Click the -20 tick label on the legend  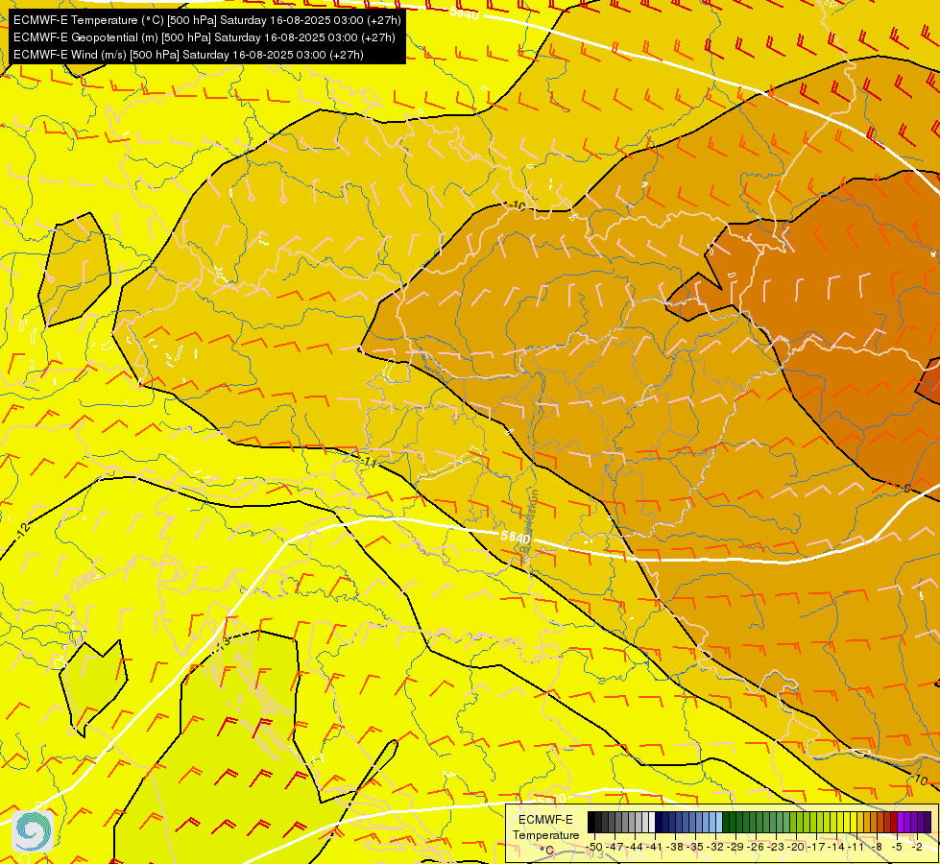coord(796,848)
